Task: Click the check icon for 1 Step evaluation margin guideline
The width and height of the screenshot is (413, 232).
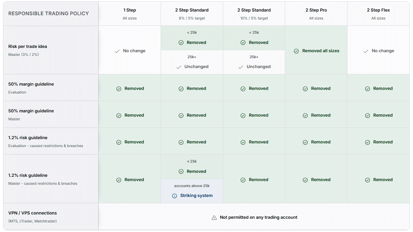Action: [x=119, y=89]
